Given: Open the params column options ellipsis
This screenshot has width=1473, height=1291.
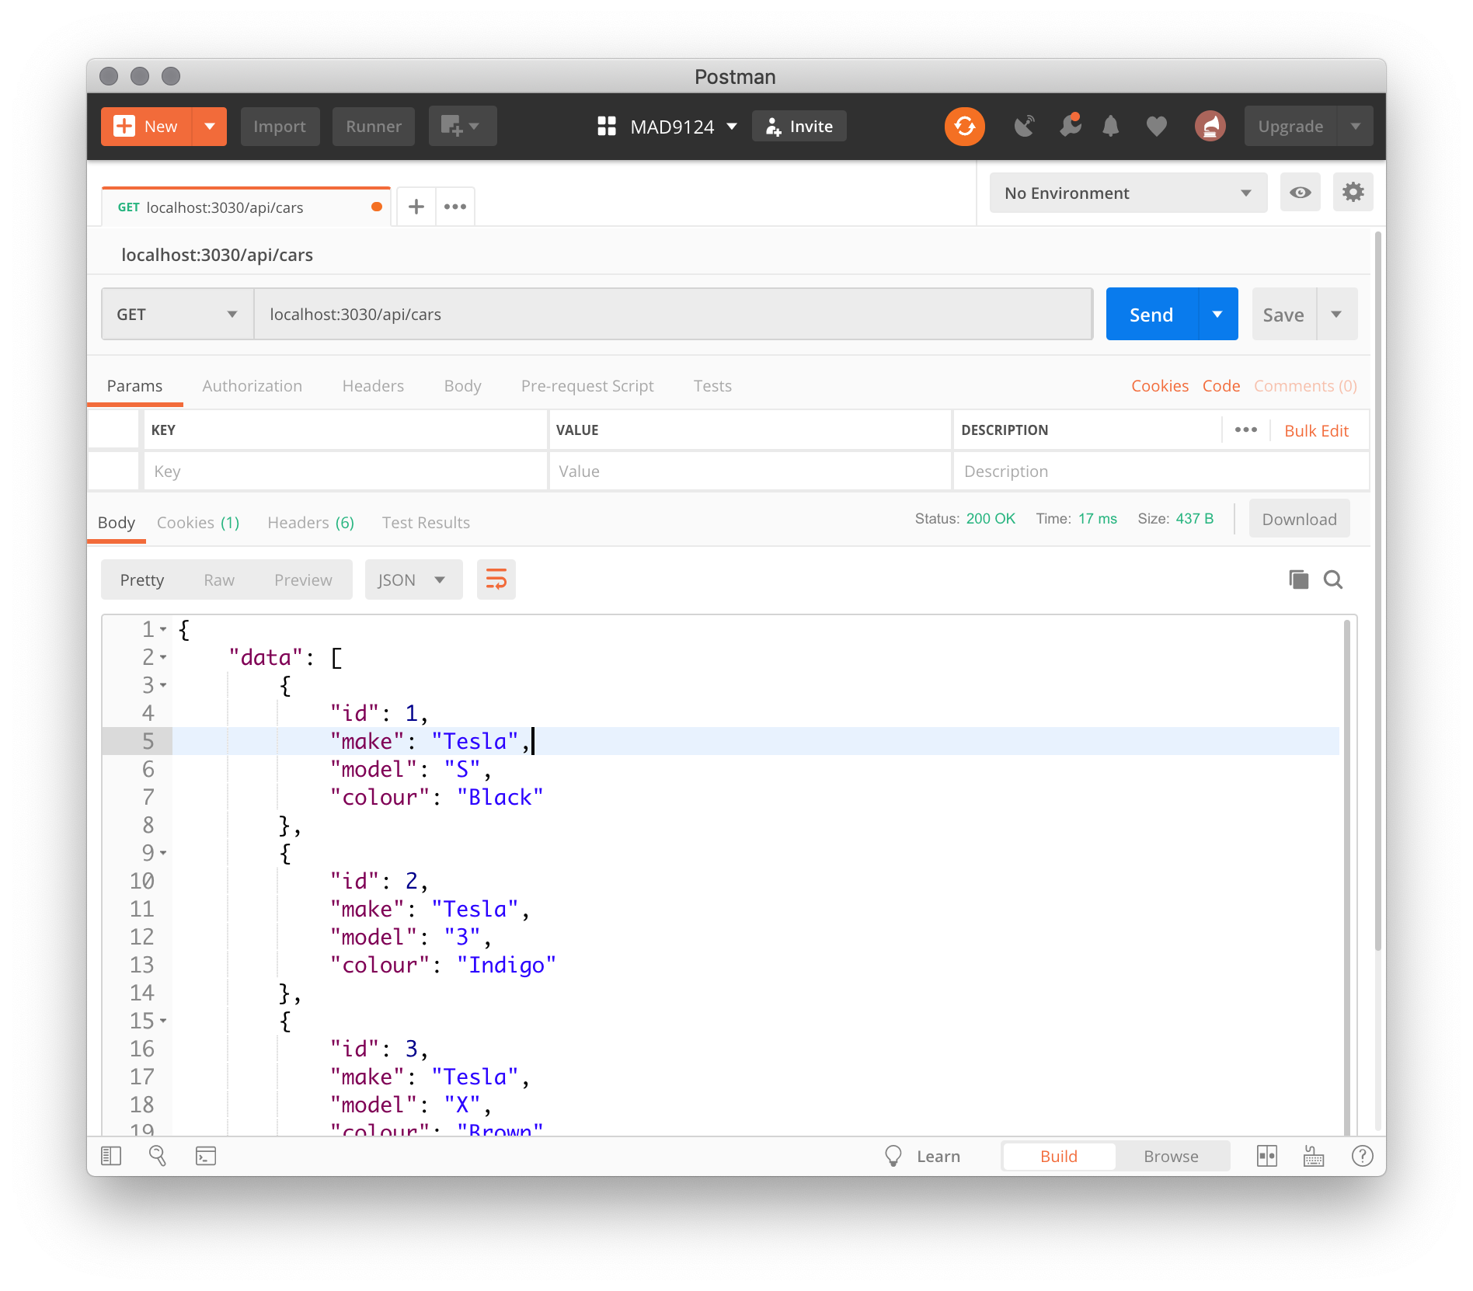Looking at the screenshot, I should point(1246,430).
